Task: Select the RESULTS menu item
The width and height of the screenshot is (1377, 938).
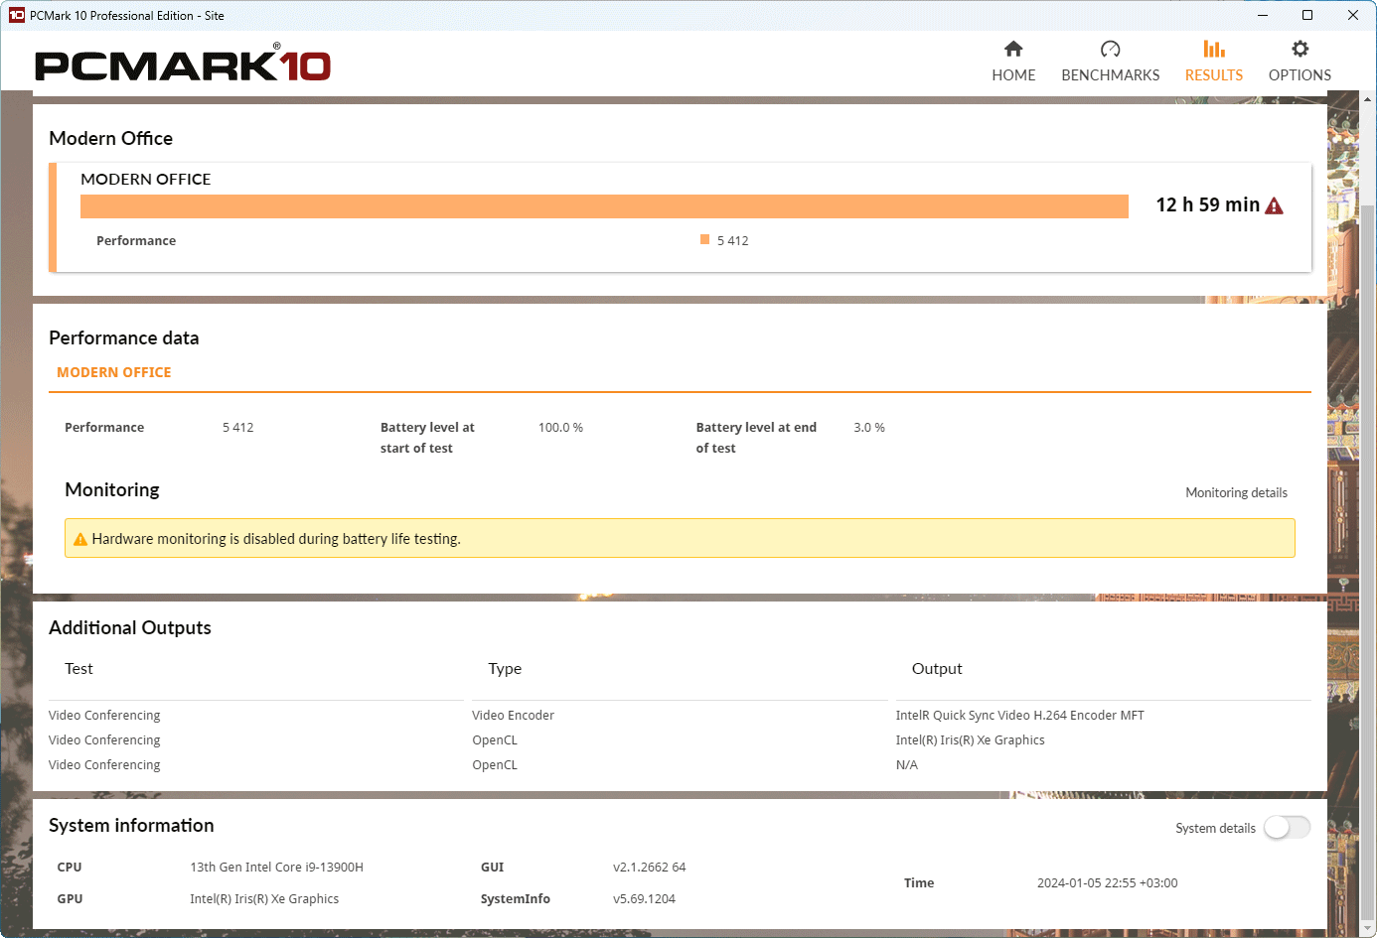Action: click(1214, 75)
